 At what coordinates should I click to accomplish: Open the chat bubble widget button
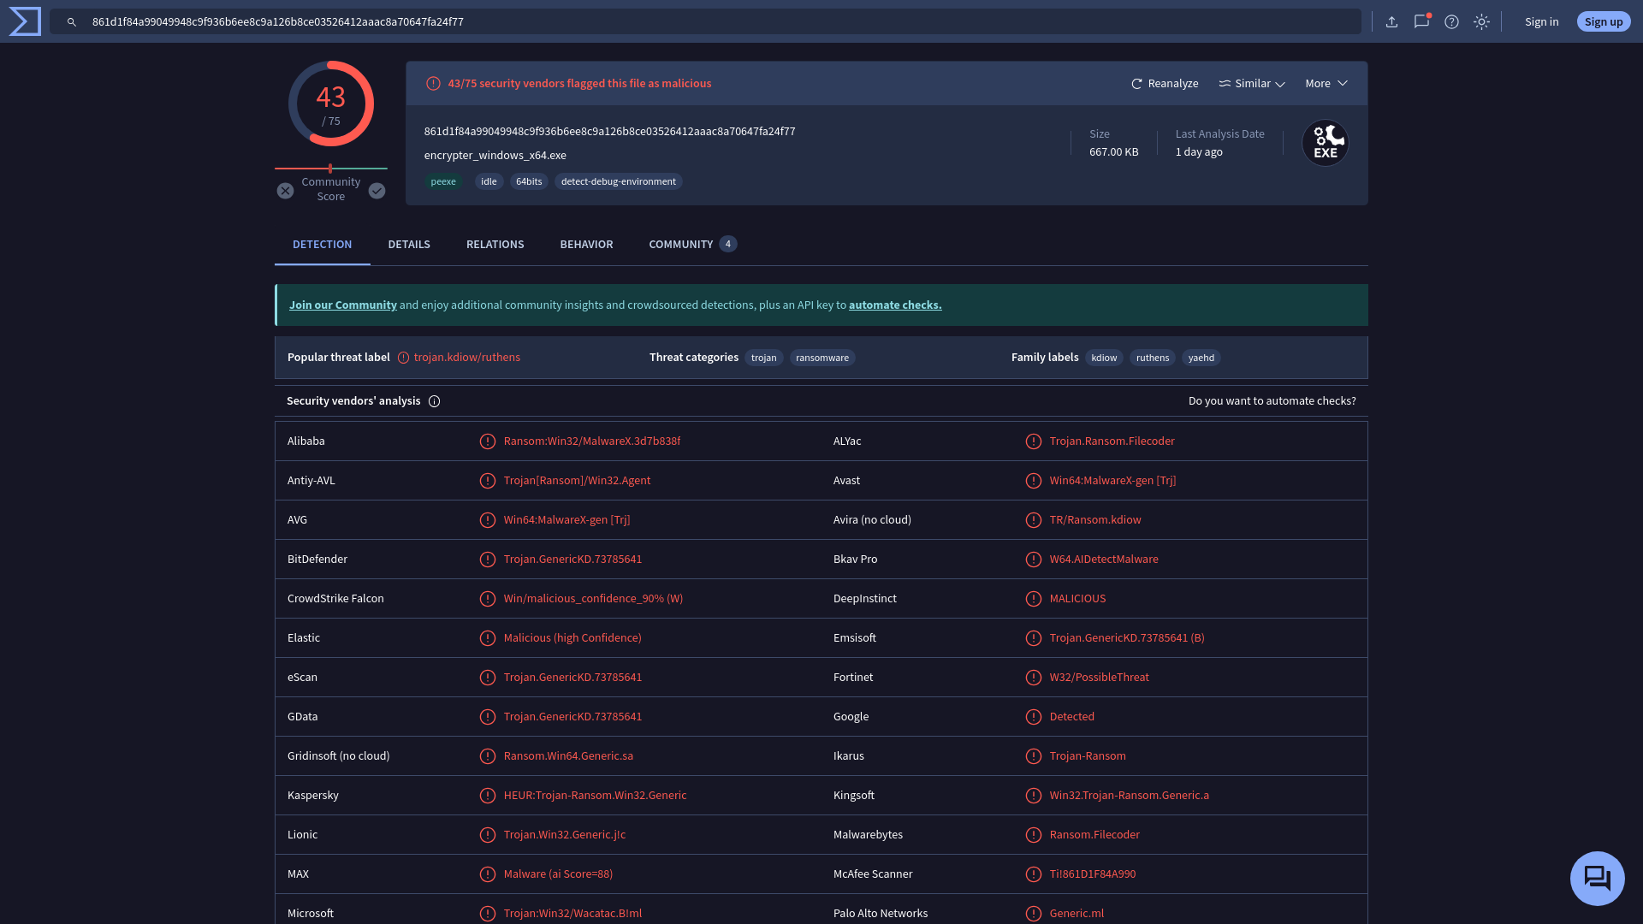click(1597, 879)
